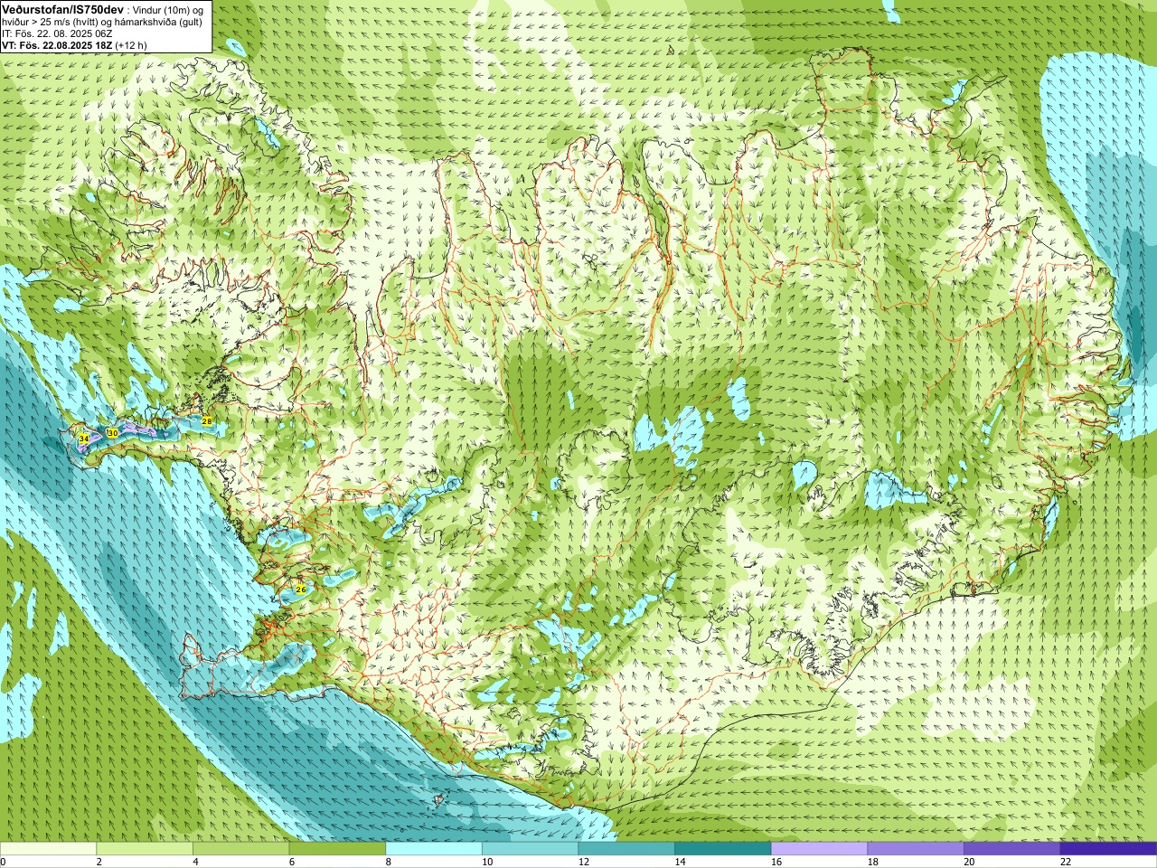
Task: Click the legend scale number 2
Action: (x=99, y=862)
